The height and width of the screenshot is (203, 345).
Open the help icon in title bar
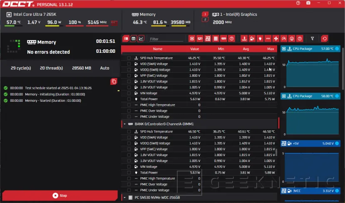pyautogui.click(x=298, y=3)
